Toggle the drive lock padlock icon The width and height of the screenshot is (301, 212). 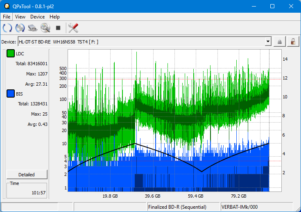[x=293, y=41]
